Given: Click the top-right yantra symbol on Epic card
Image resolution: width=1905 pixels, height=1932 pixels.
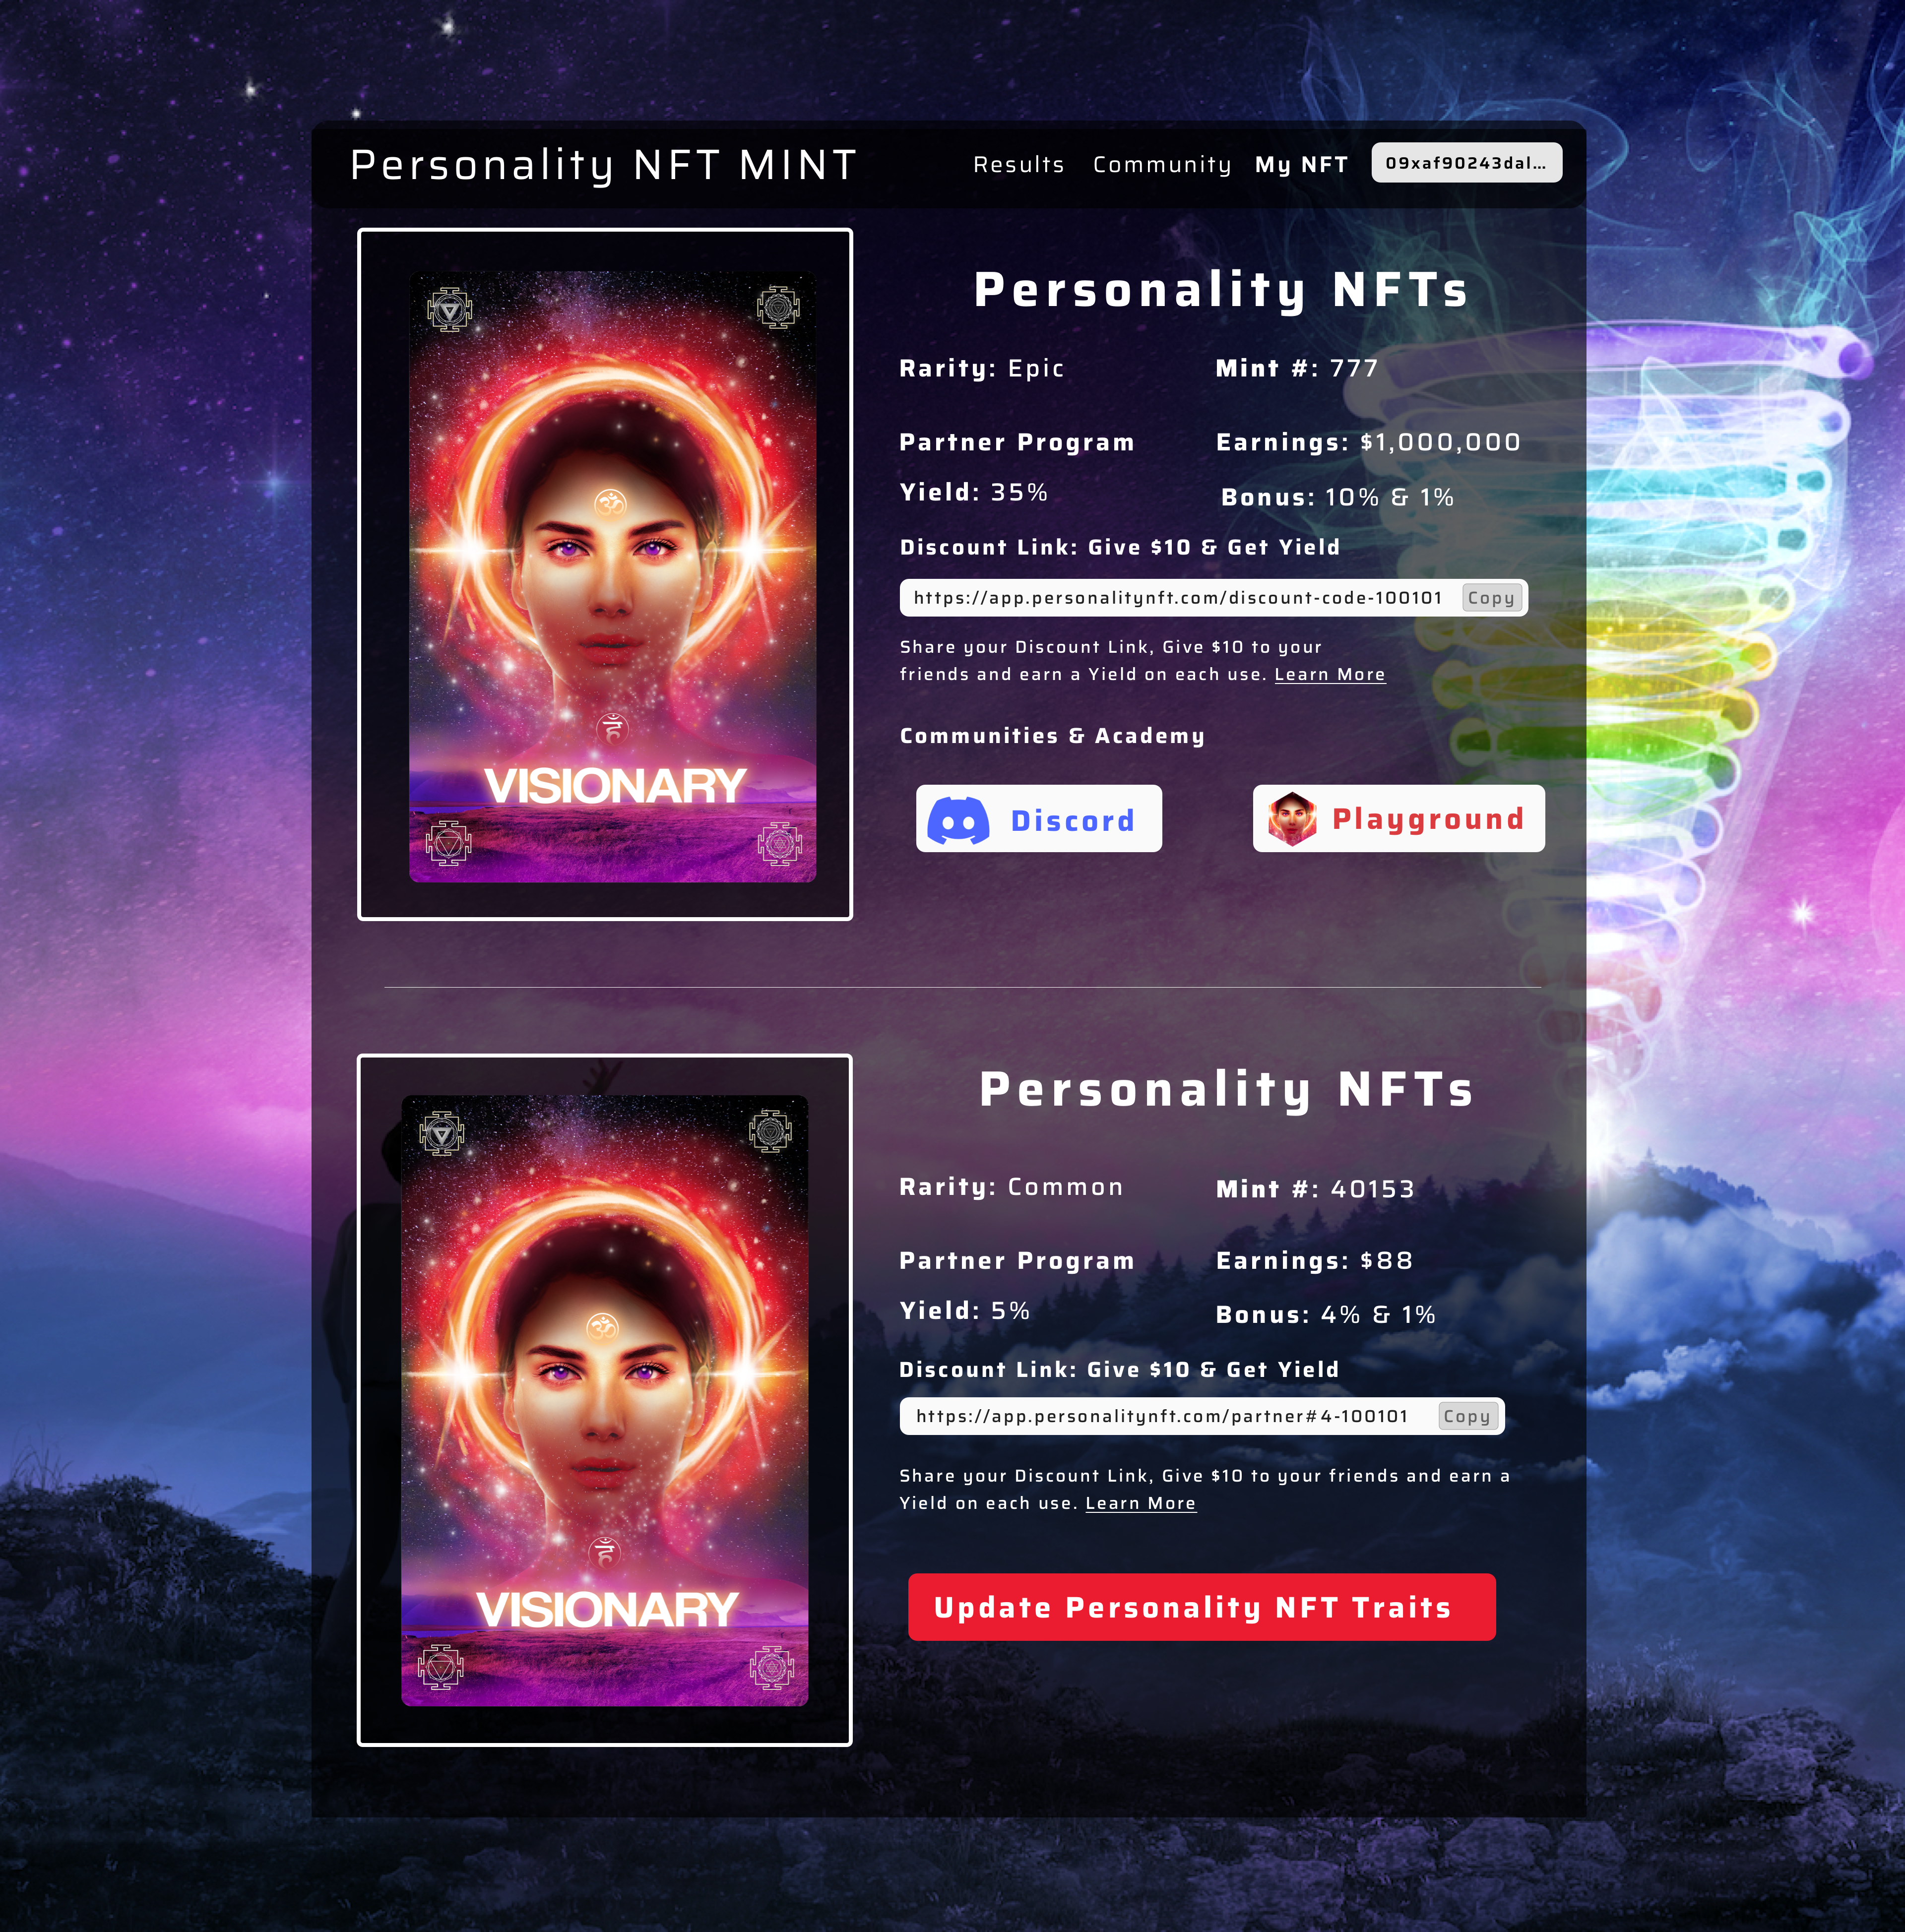Looking at the screenshot, I should [x=778, y=307].
